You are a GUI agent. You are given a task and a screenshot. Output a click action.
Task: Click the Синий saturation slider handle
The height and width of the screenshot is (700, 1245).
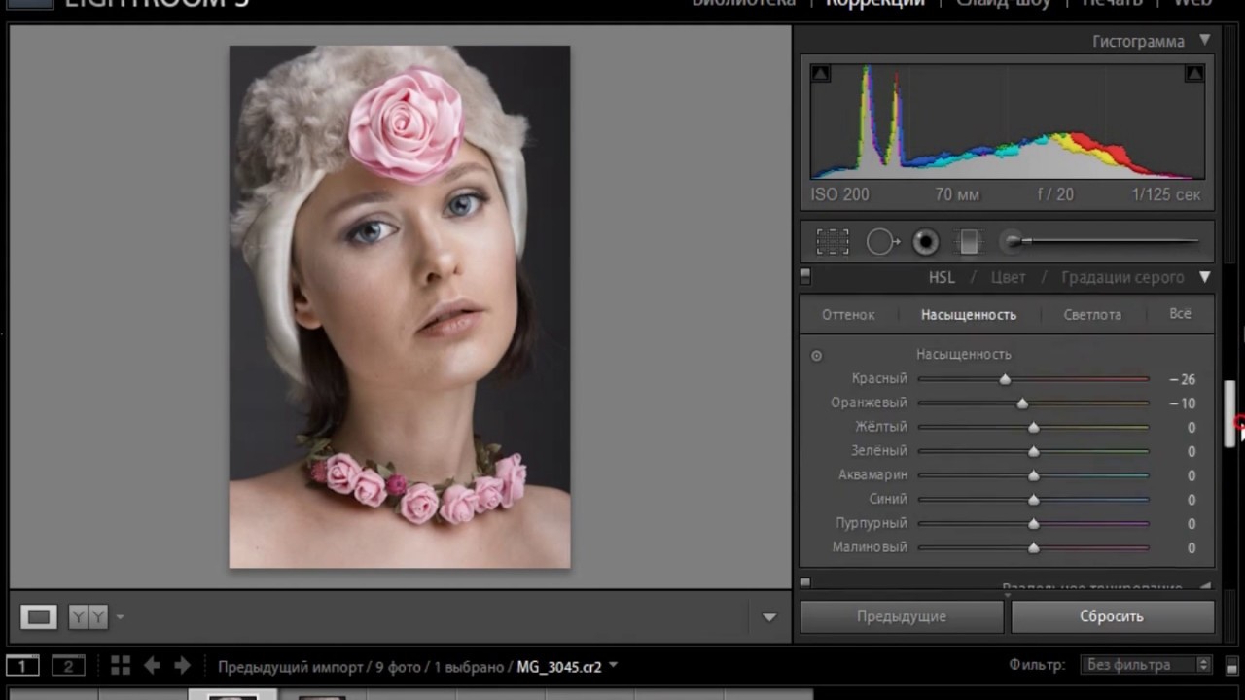(x=1034, y=500)
